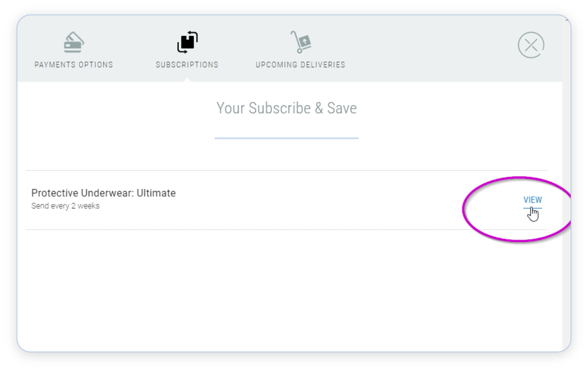Screen dimensions: 588x371
Task: Click the Subscriptions recurring boxes icon
Action: pyautogui.click(x=187, y=42)
